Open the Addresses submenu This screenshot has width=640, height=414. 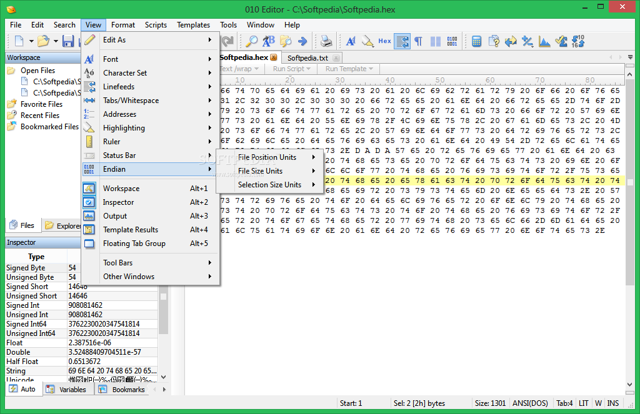tap(151, 114)
